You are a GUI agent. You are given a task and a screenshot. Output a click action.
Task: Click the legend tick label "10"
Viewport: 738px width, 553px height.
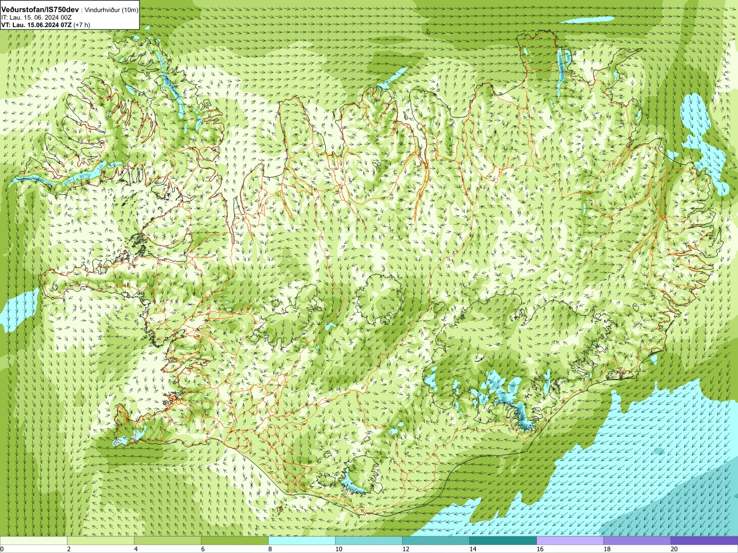(x=338, y=549)
